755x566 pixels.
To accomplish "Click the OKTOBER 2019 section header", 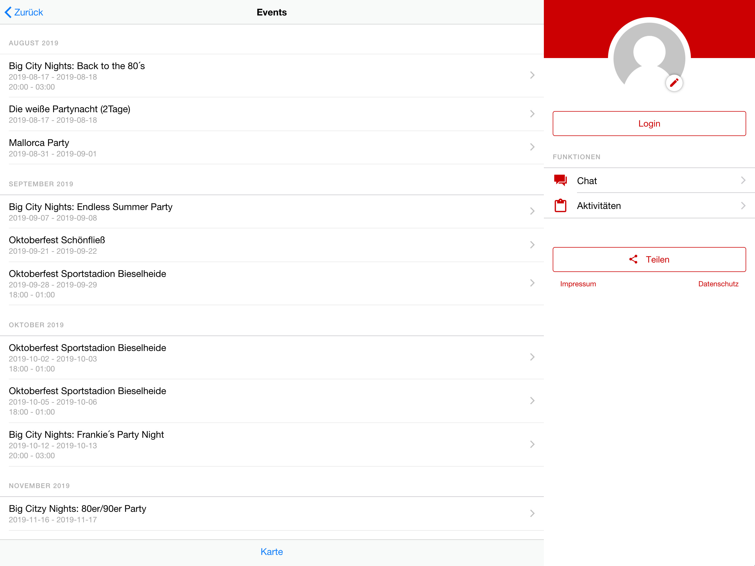I will (36, 325).
